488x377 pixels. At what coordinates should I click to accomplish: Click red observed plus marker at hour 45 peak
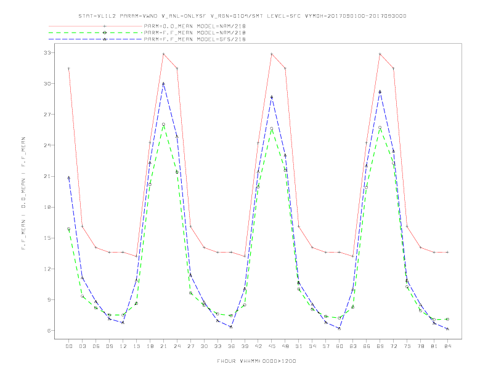(272, 54)
